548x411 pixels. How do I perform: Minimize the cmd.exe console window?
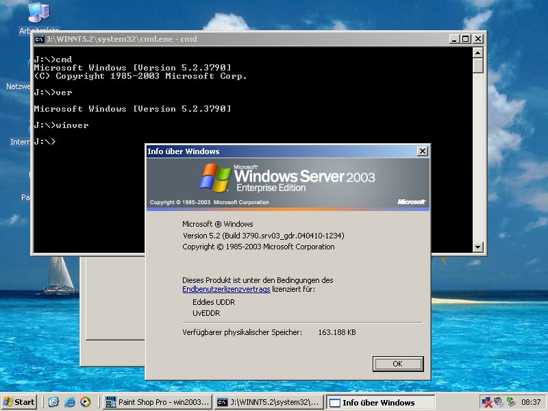coord(453,39)
